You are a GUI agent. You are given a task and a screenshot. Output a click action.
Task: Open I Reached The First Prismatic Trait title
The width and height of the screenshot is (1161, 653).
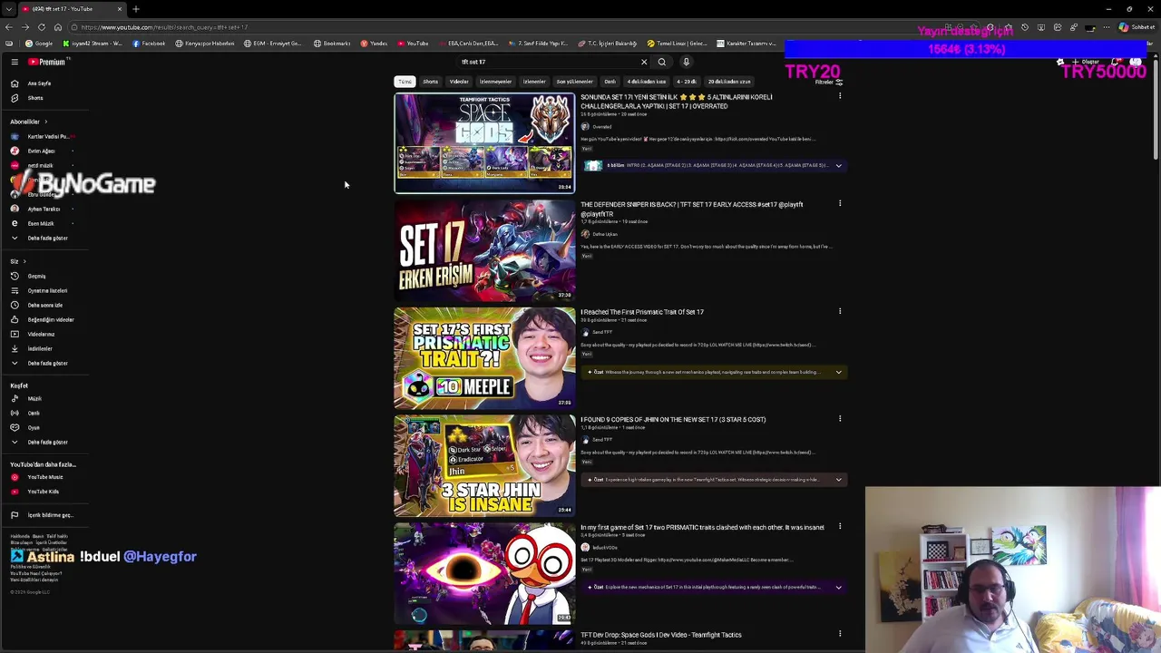pos(642,312)
